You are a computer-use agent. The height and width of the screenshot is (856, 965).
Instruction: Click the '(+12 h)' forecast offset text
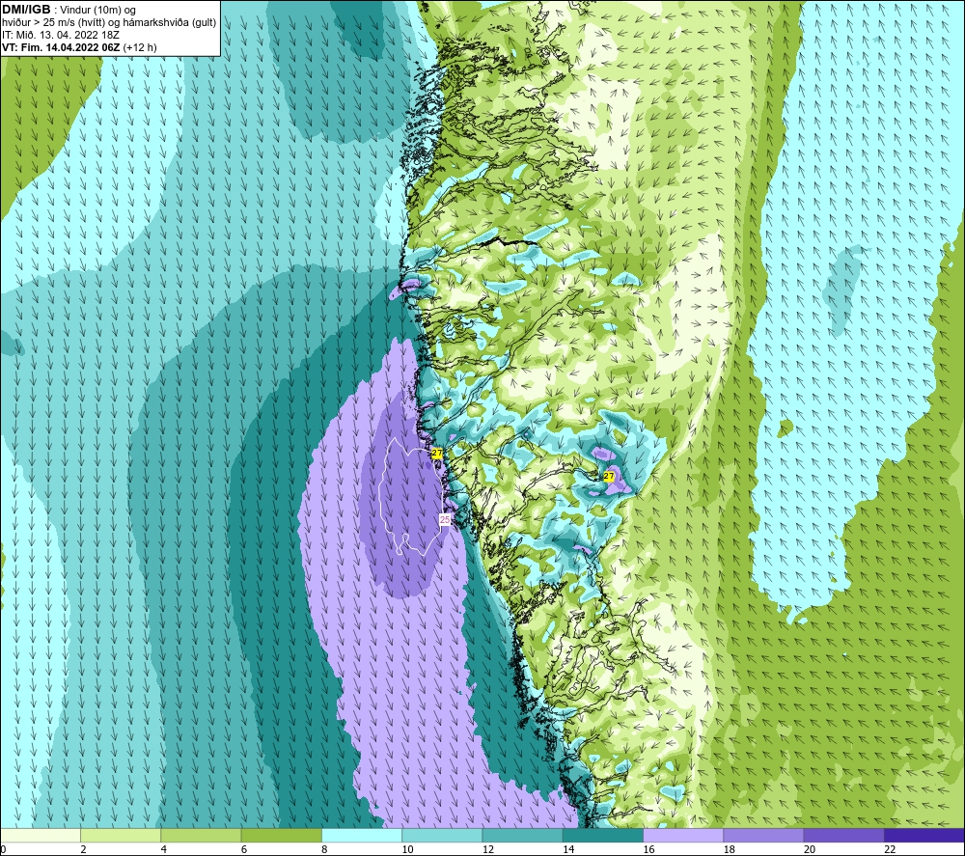pos(140,47)
